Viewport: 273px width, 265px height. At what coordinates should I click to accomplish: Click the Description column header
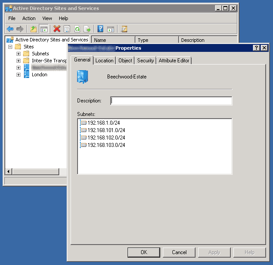[208, 40]
